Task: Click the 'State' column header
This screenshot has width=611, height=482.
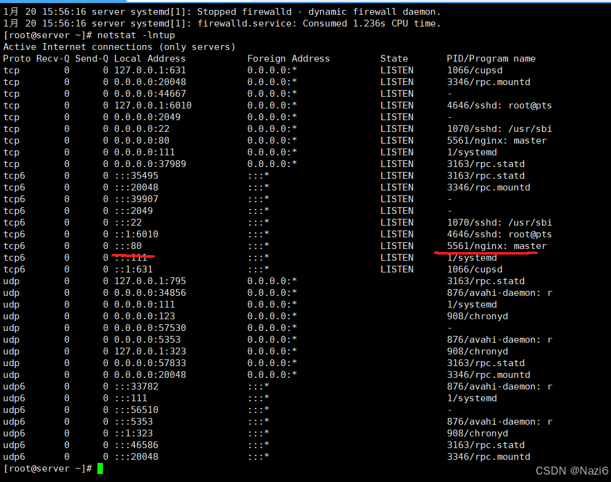Action: pos(394,59)
